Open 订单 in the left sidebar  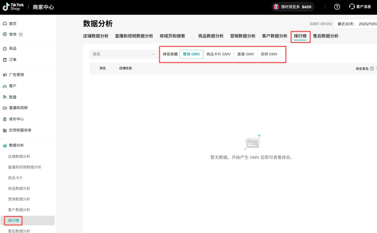click(x=13, y=60)
